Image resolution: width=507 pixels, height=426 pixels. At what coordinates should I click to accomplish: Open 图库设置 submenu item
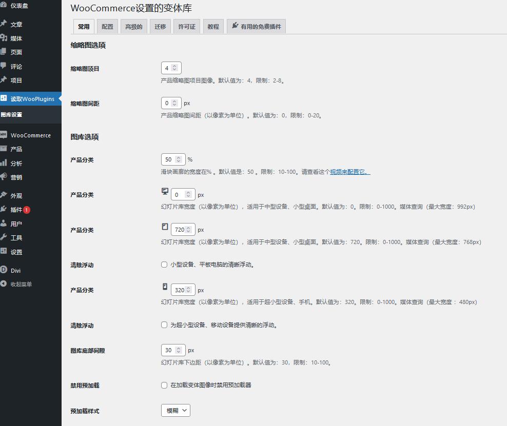pos(12,115)
